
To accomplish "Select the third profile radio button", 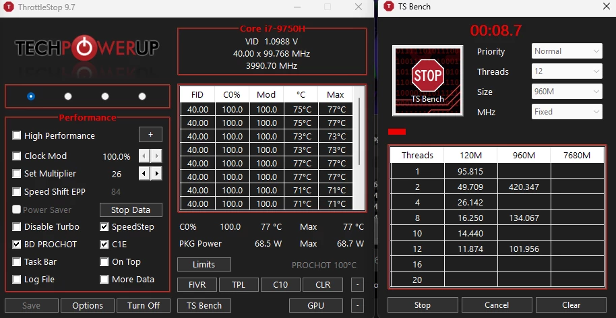I will [105, 96].
